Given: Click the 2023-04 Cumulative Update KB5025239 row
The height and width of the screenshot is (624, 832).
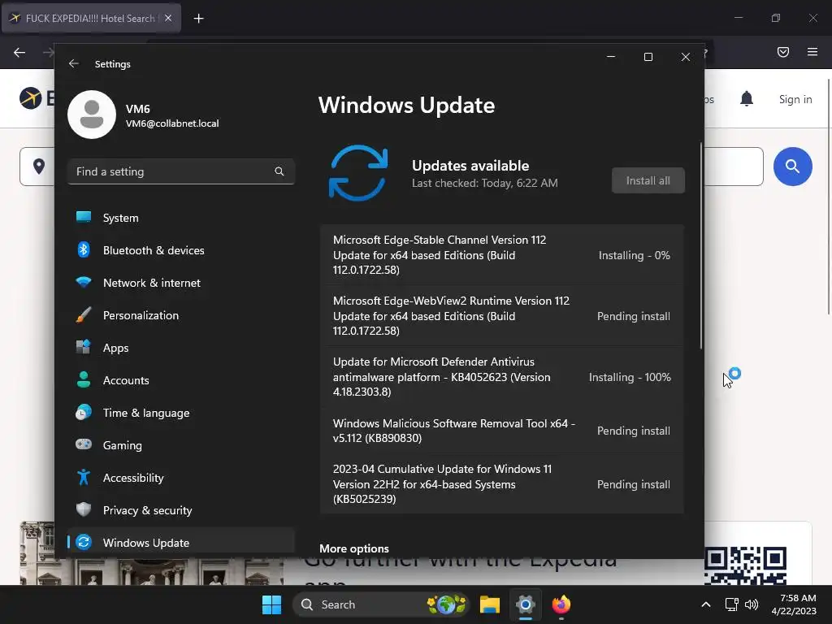Looking at the screenshot, I should (x=502, y=484).
